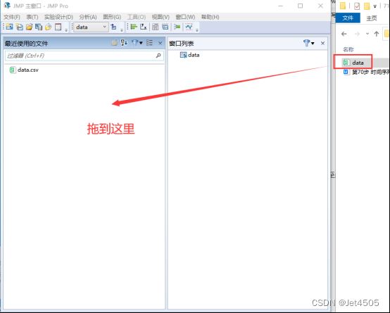Open the 实验设计(D) menu
Screen dimensions: 390x313
(x=58, y=17)
